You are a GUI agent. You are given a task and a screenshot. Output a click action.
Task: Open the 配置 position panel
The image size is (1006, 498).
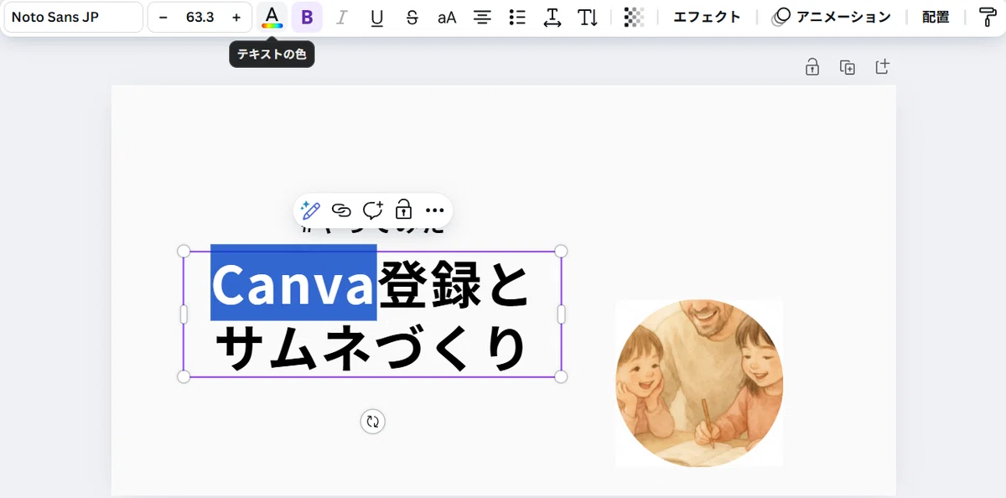point(936,17)
